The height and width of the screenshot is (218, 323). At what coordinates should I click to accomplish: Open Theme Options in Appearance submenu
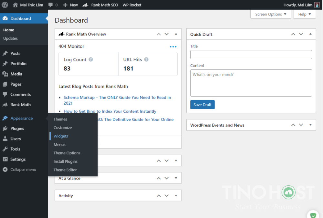(67, 153)
